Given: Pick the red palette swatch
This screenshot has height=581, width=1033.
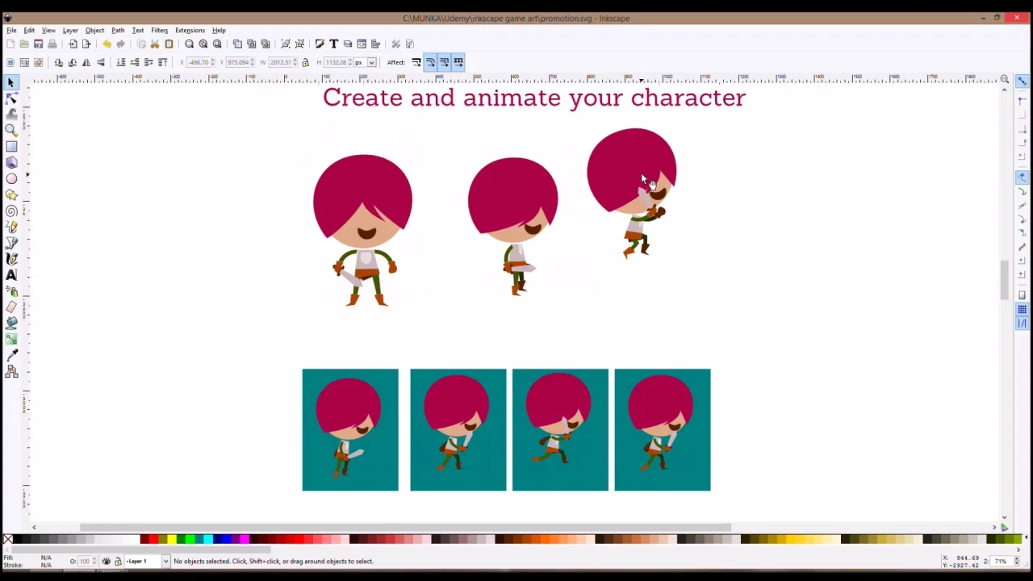Looking at the screenshot, I should 153,539.
